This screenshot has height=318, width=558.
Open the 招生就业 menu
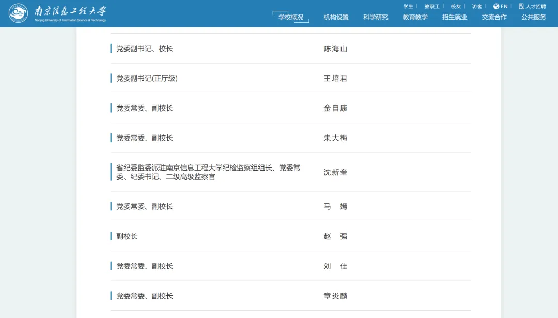tap(455, 17)
